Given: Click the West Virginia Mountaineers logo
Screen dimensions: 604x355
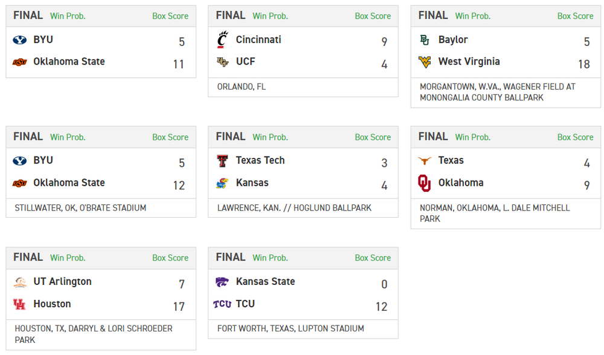Looking at the screenshot, I should pos(425,62).
